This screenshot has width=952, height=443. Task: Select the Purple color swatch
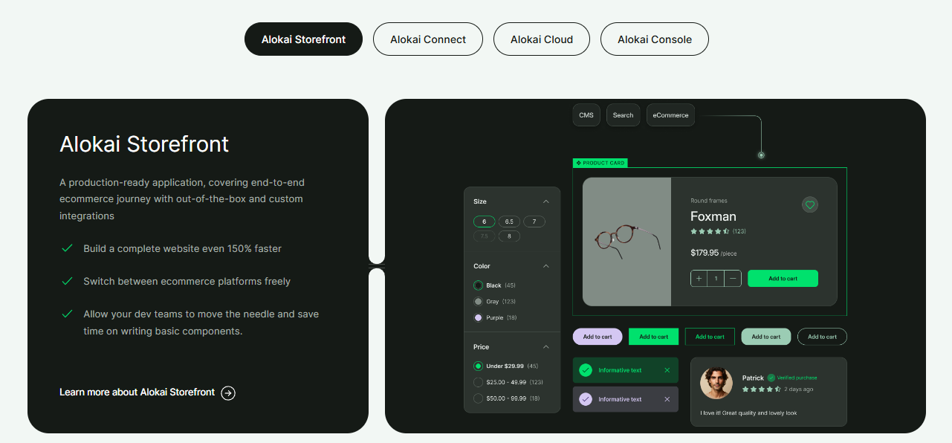(x=478, y=318)
